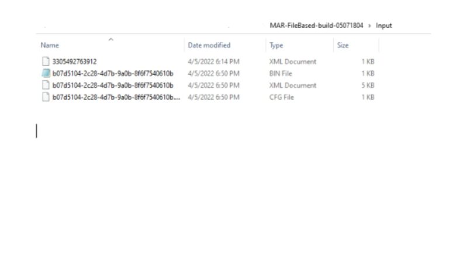
Task: Select the b07d5104 XML document by name
Action: (113, 86)
